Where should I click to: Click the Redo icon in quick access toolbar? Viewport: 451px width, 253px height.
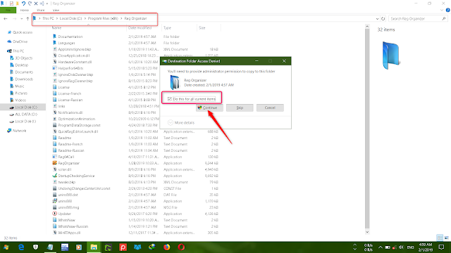coord(30,4)
